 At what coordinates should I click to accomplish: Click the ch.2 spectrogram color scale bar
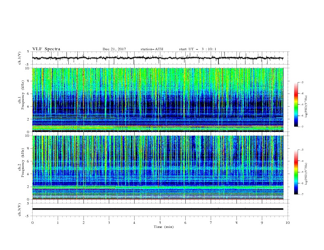tap(296, 172)
